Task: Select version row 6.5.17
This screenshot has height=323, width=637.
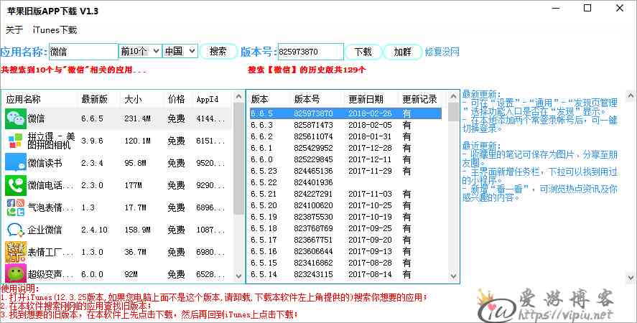Action: tap(345, 240)
